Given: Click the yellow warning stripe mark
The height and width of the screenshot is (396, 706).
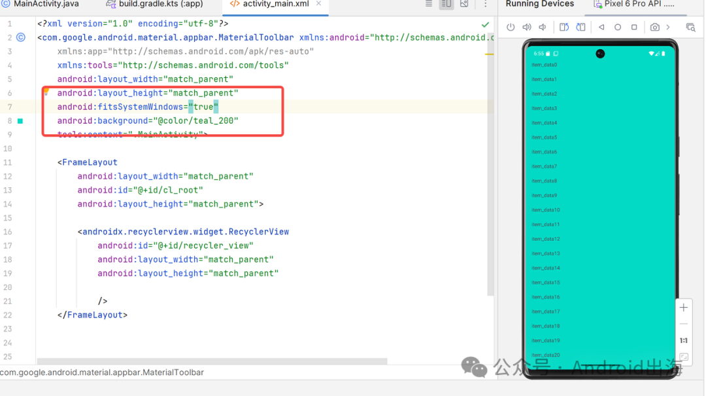Looking at the screenshot, I should [x=490, y=54].
